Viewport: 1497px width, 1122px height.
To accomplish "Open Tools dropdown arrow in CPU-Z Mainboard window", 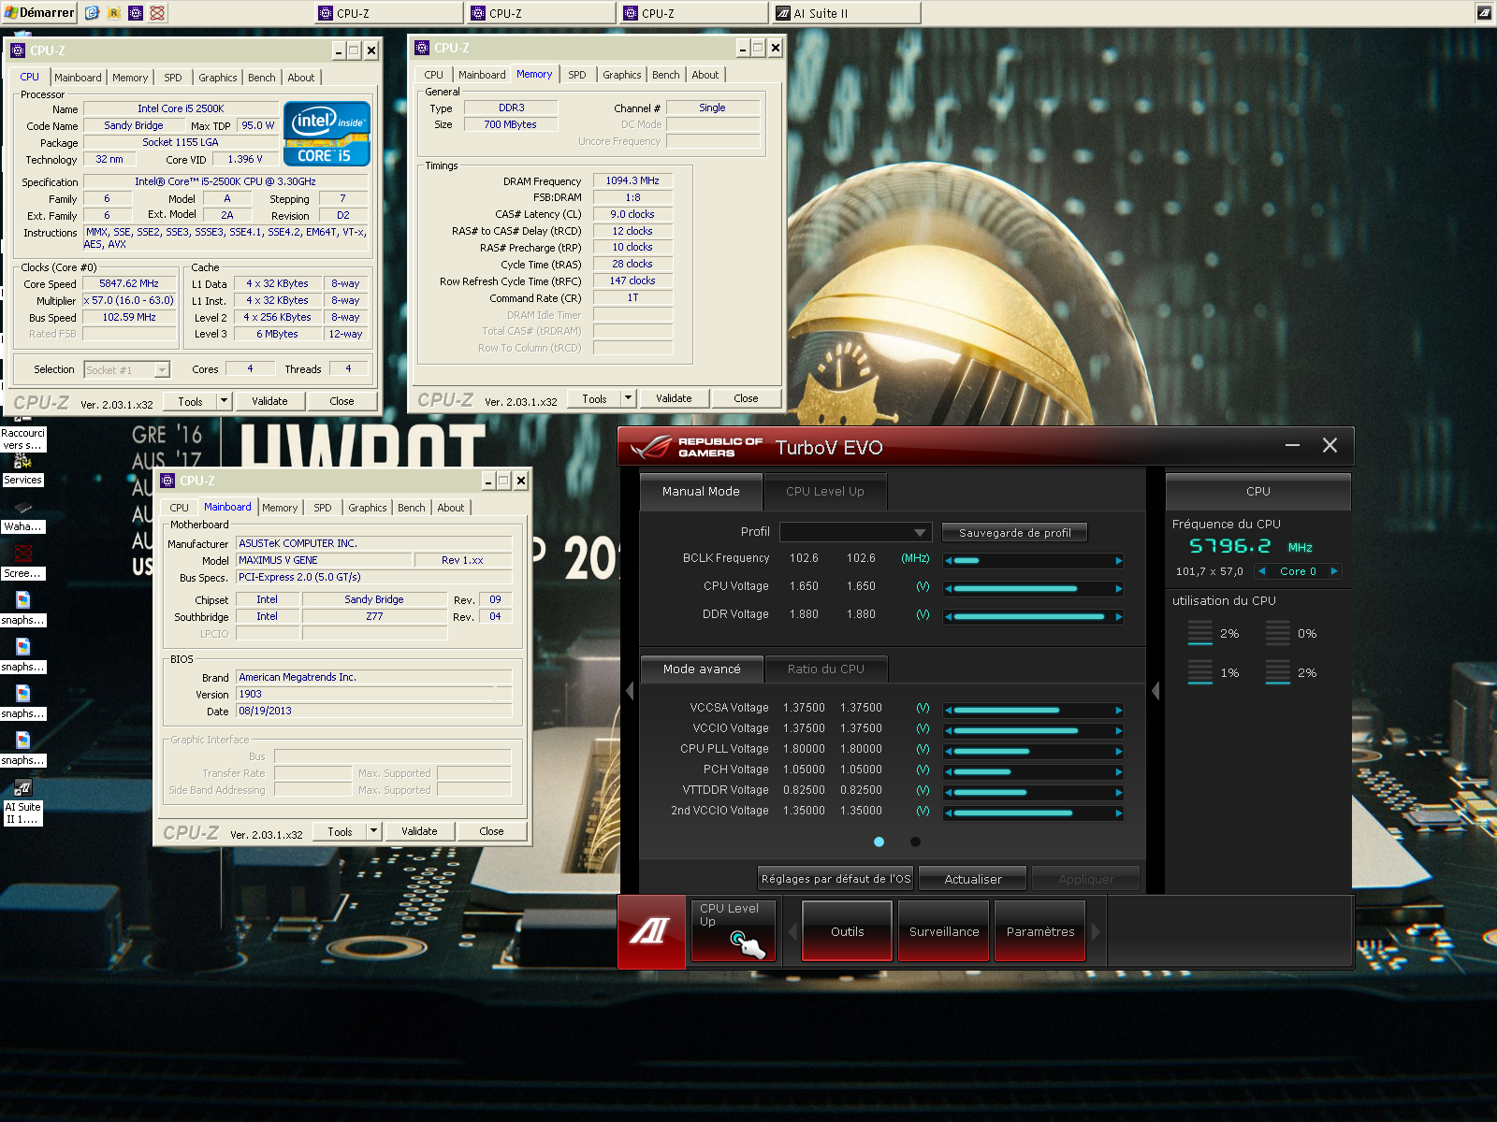I will click(x=373, y=831).
